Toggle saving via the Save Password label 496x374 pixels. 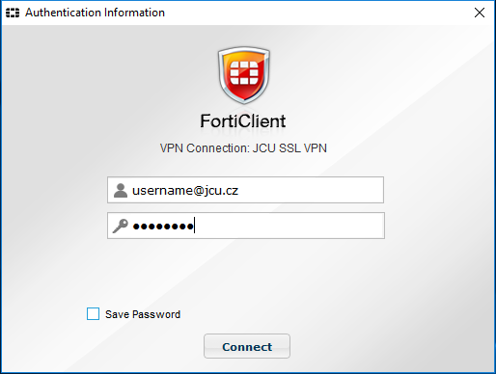(x=143, y=314)
